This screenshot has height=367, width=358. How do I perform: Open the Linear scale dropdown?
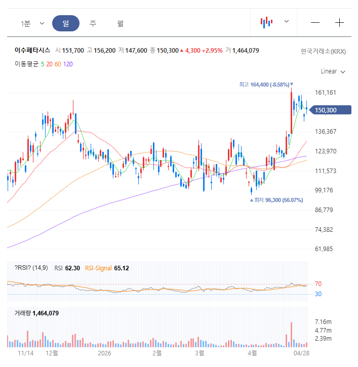point(333,71)
